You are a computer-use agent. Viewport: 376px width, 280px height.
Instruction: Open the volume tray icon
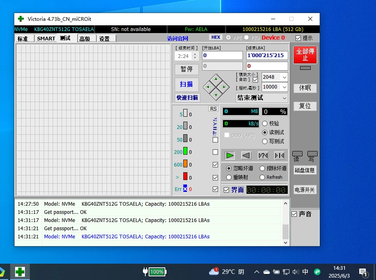tap(296, 271)
